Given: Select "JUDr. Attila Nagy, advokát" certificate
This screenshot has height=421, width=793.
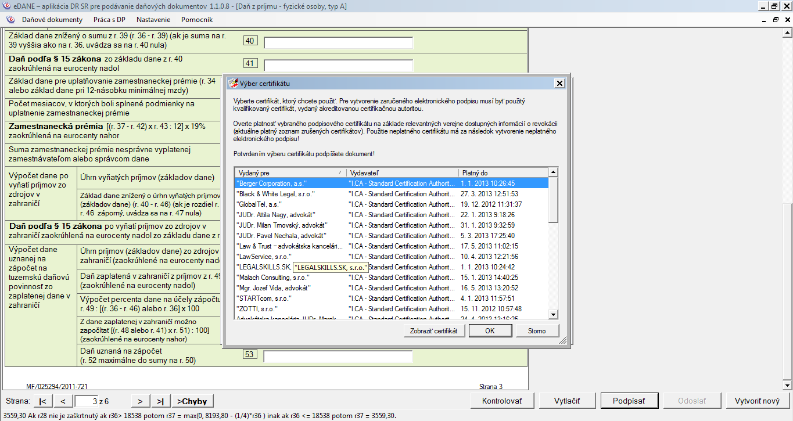Looking at the screenshot, I should (392, 215).
